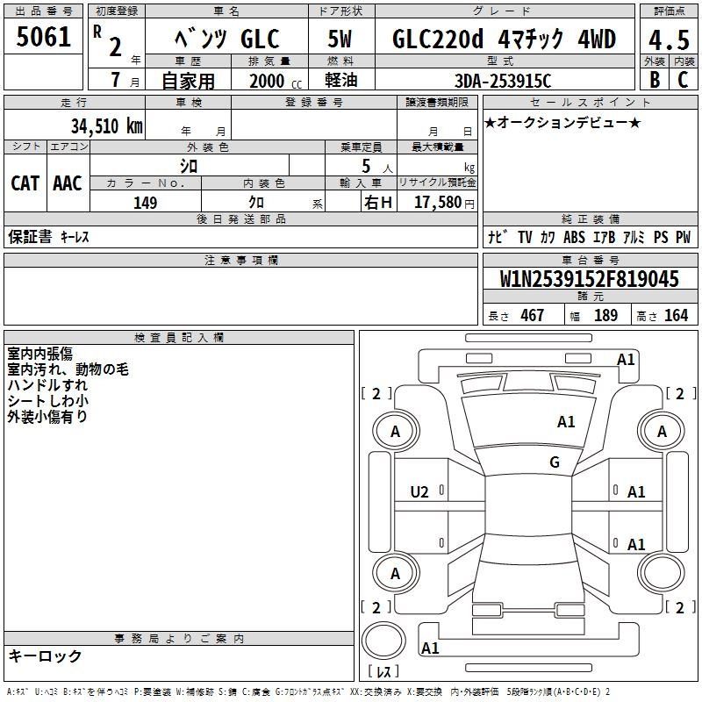Click office notice キーロック
This screenshot has height=702, width=702.
click(x=45, y=655)
